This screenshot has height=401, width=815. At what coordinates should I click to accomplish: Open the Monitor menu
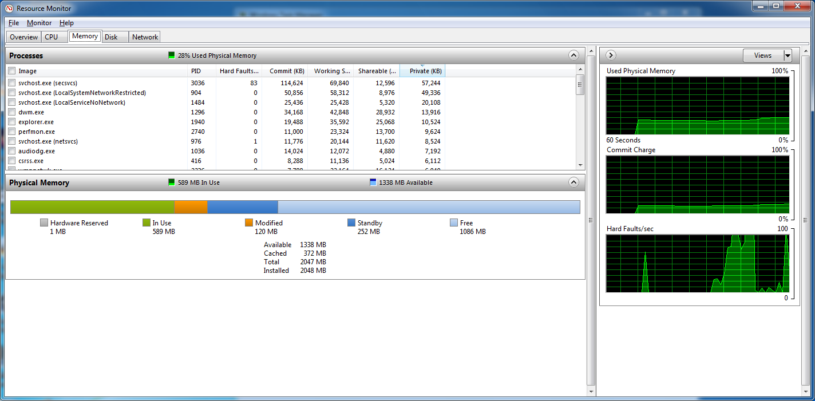click(39, 23)
